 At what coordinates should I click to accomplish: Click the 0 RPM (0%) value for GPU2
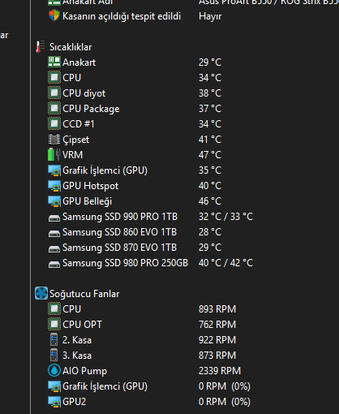point(225,402)
